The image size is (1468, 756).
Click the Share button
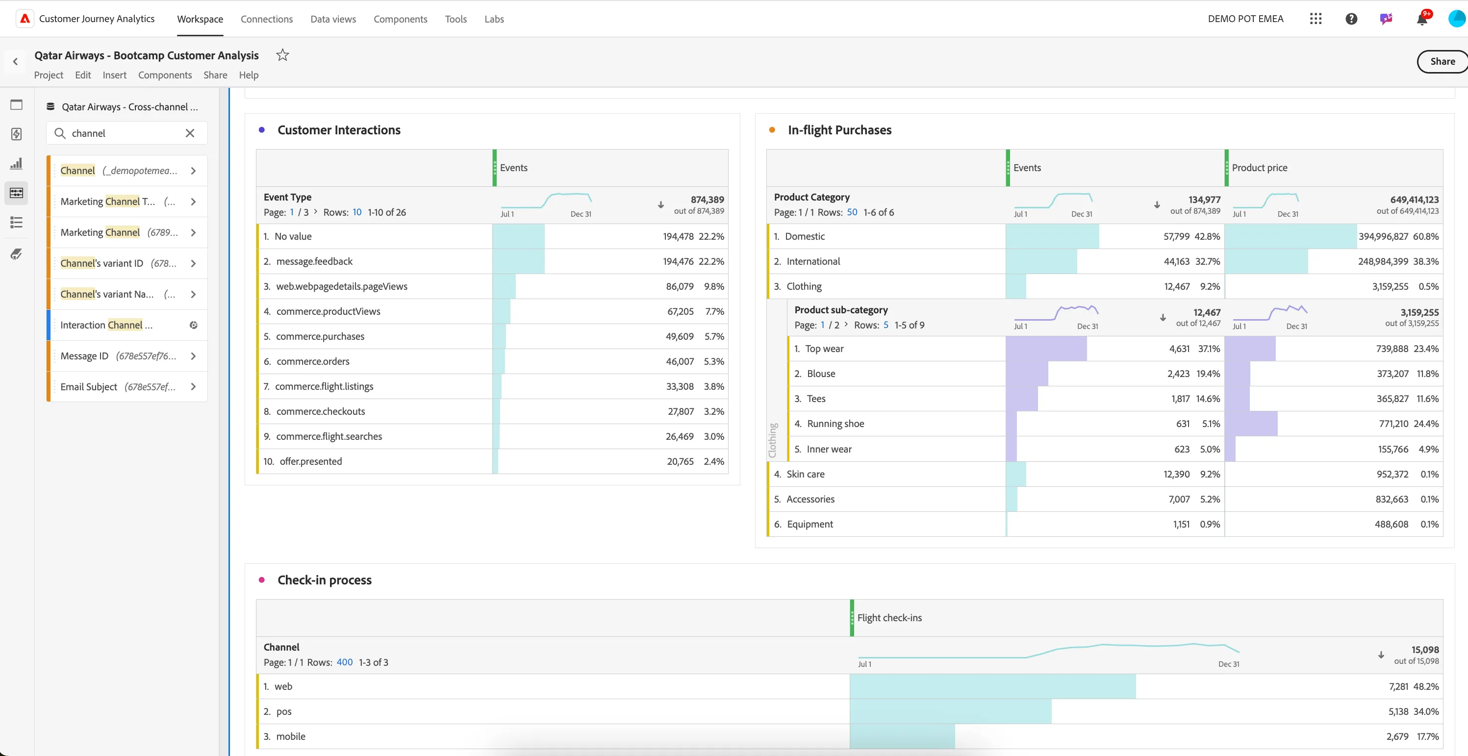[1443, 61]
